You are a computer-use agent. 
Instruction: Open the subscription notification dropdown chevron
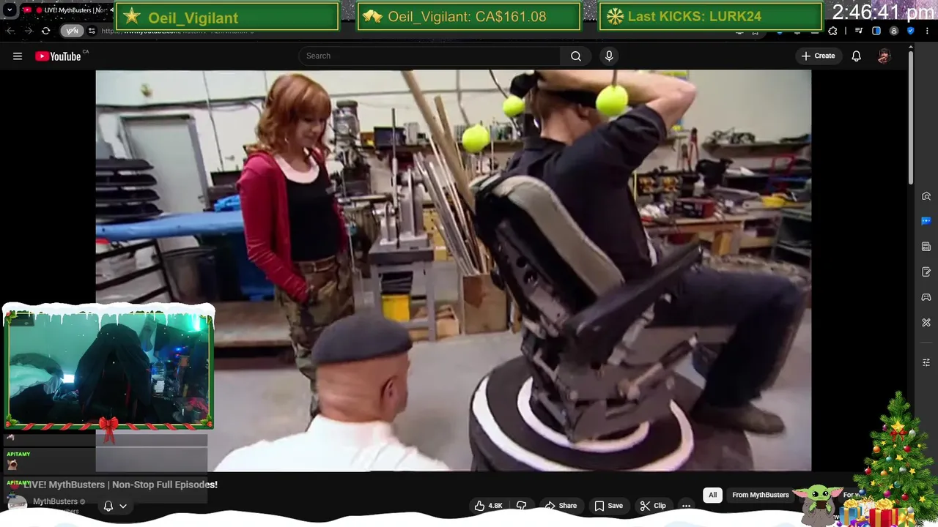[123, 506]
